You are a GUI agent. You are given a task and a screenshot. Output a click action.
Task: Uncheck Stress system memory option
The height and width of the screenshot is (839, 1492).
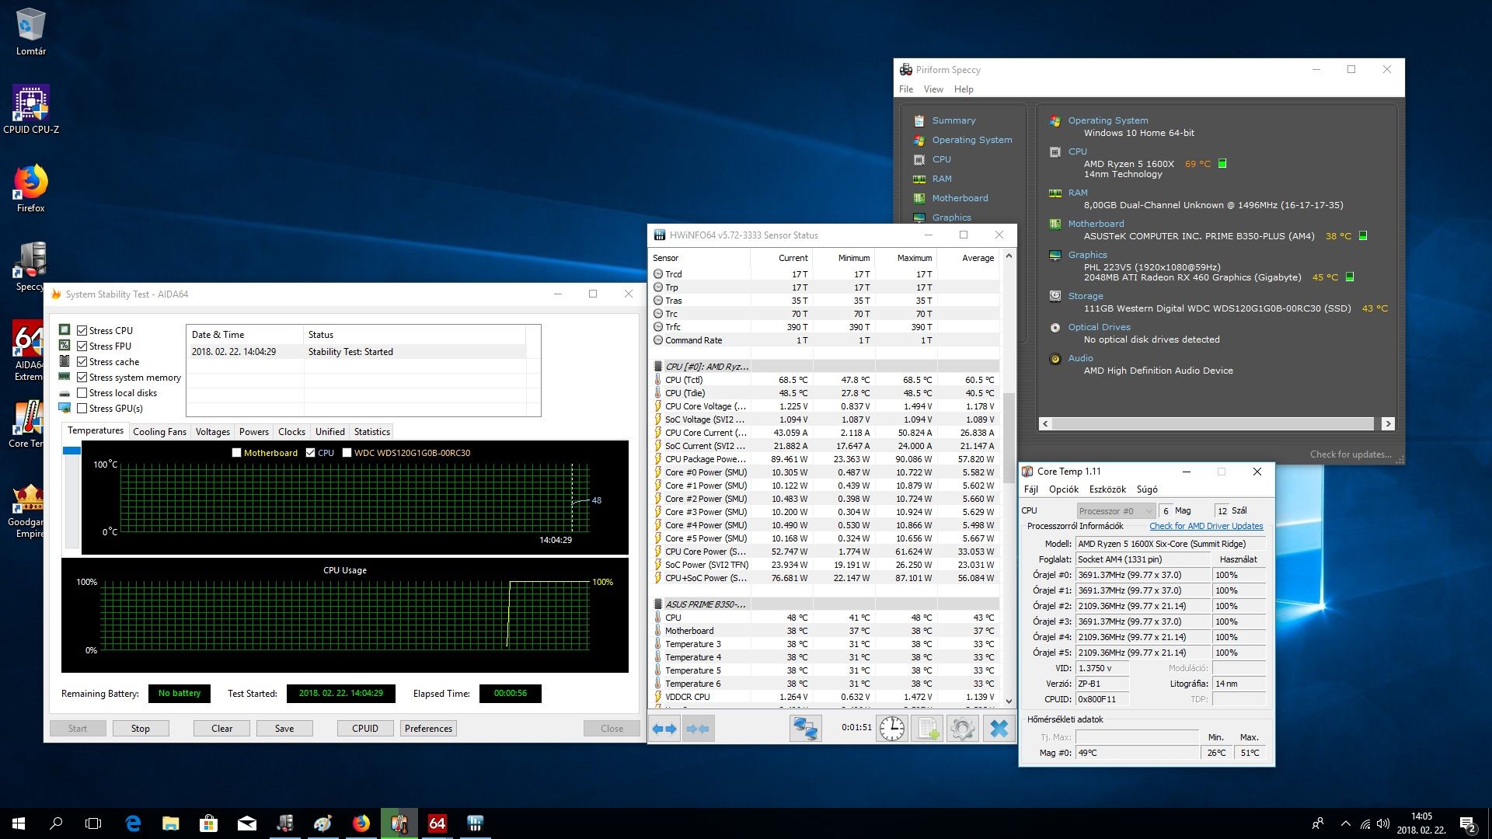pyautogui.click(x=82, y=378)
